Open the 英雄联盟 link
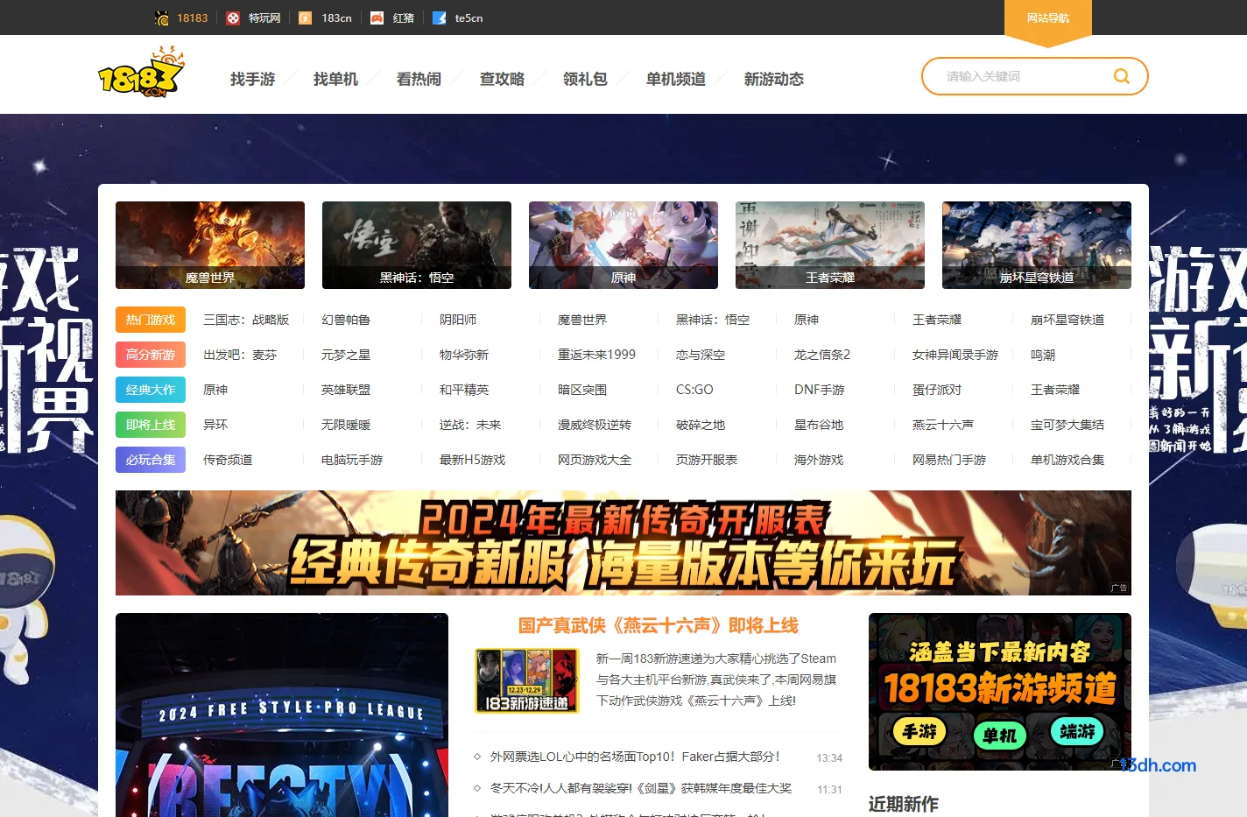Viewport: 1247px width, 817px height. click(x=346, y=390)
